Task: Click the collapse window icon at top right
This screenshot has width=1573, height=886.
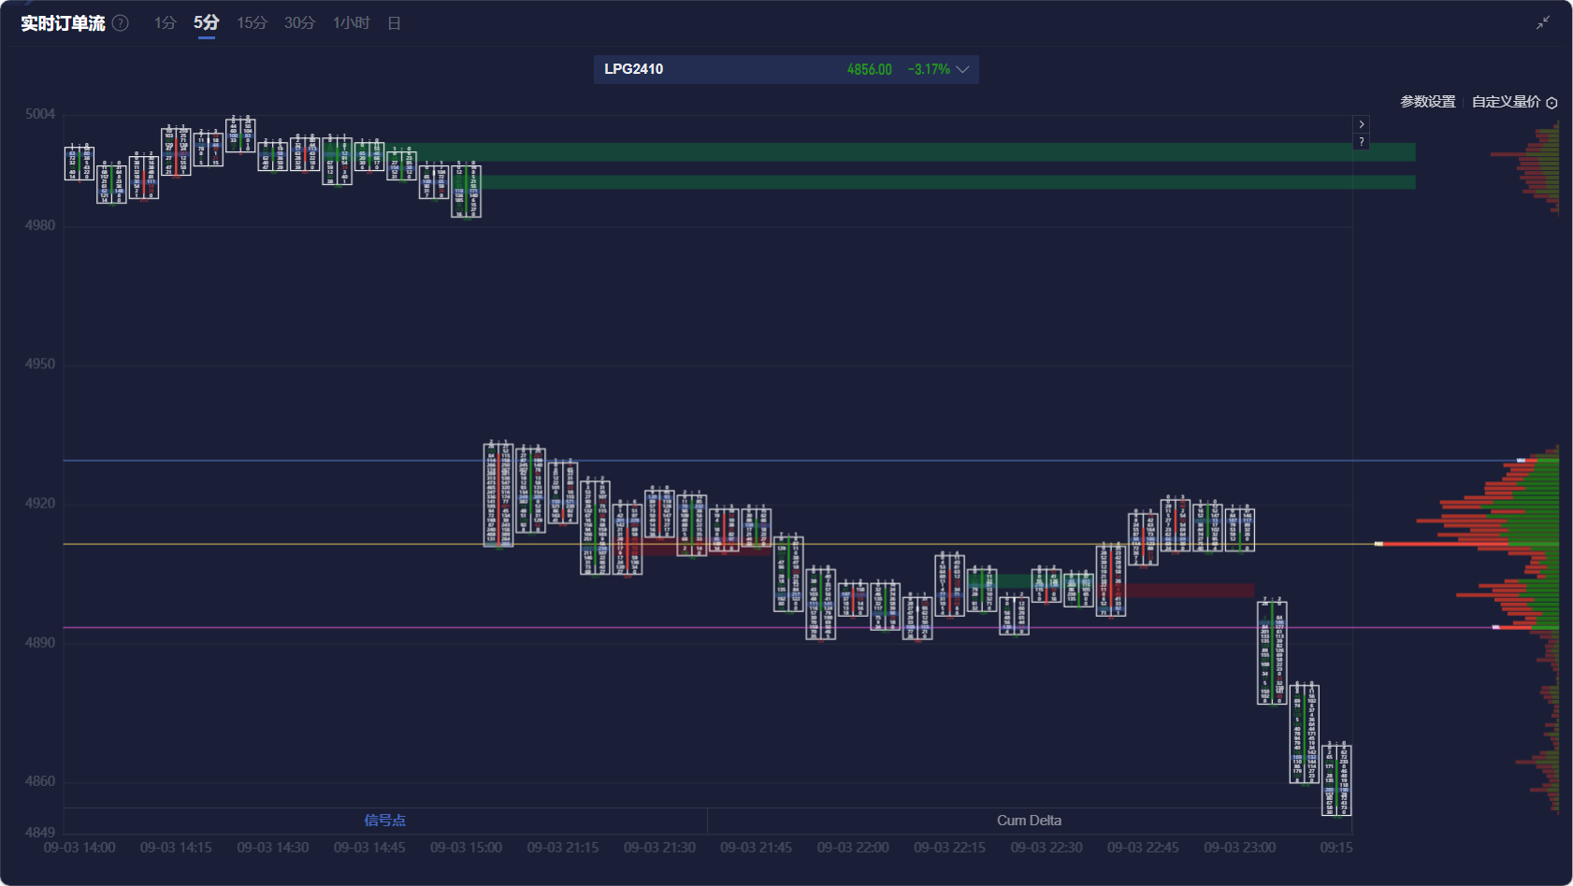Action: click(x=1542, y=22)
